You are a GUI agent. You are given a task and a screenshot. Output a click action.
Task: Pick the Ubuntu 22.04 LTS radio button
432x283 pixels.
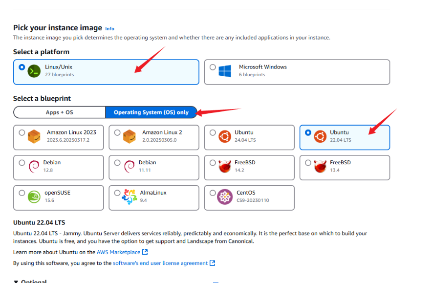308,132
